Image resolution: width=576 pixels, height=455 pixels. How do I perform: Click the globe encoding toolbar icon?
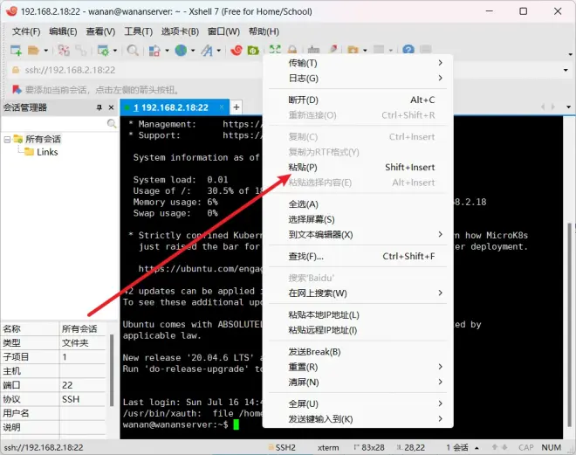click(x=181, y=50)
